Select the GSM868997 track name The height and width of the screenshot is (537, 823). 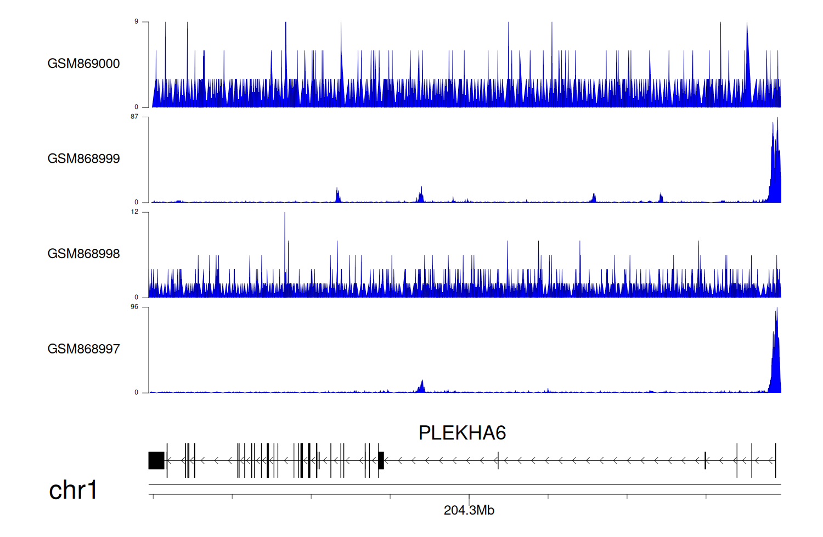coord(83,349)
